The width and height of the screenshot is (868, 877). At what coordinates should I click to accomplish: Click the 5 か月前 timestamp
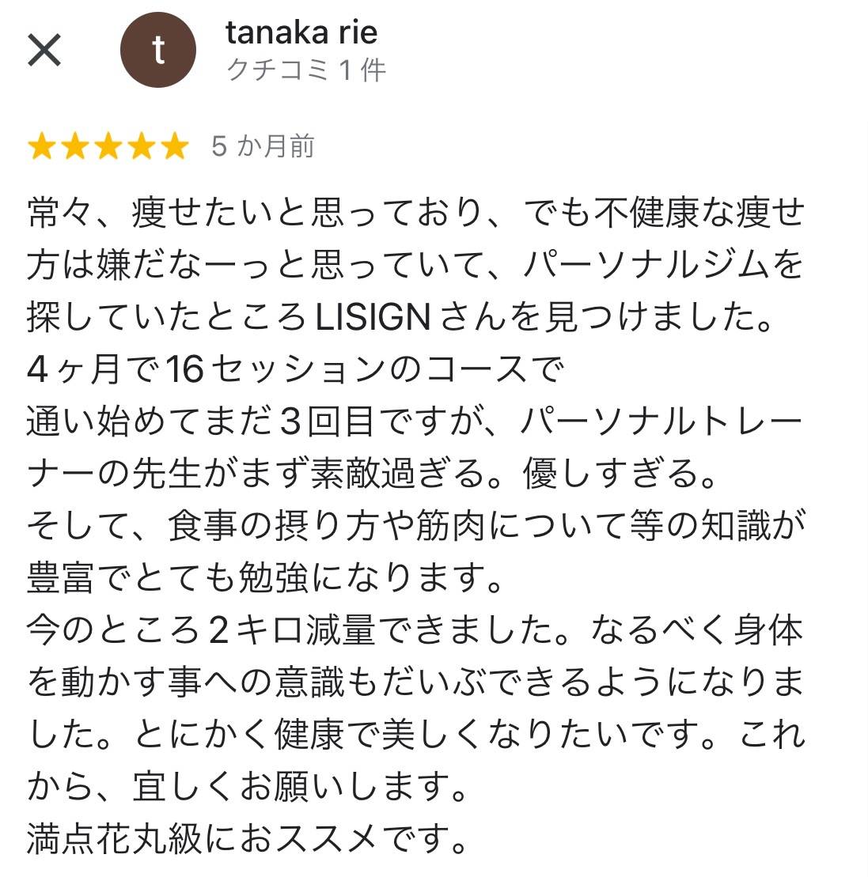point(261,147)
